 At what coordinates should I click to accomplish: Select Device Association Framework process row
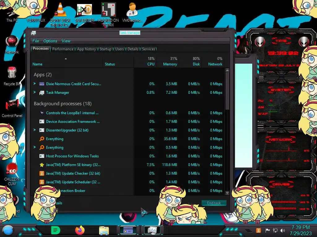(x=128, y=122)
